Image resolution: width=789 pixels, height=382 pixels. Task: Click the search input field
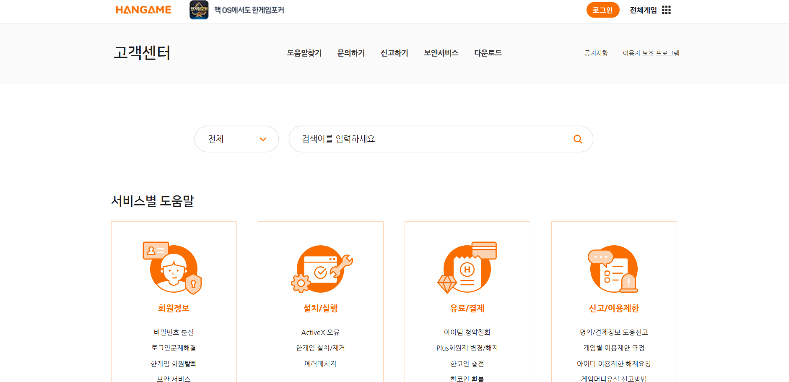click(419, 139)
